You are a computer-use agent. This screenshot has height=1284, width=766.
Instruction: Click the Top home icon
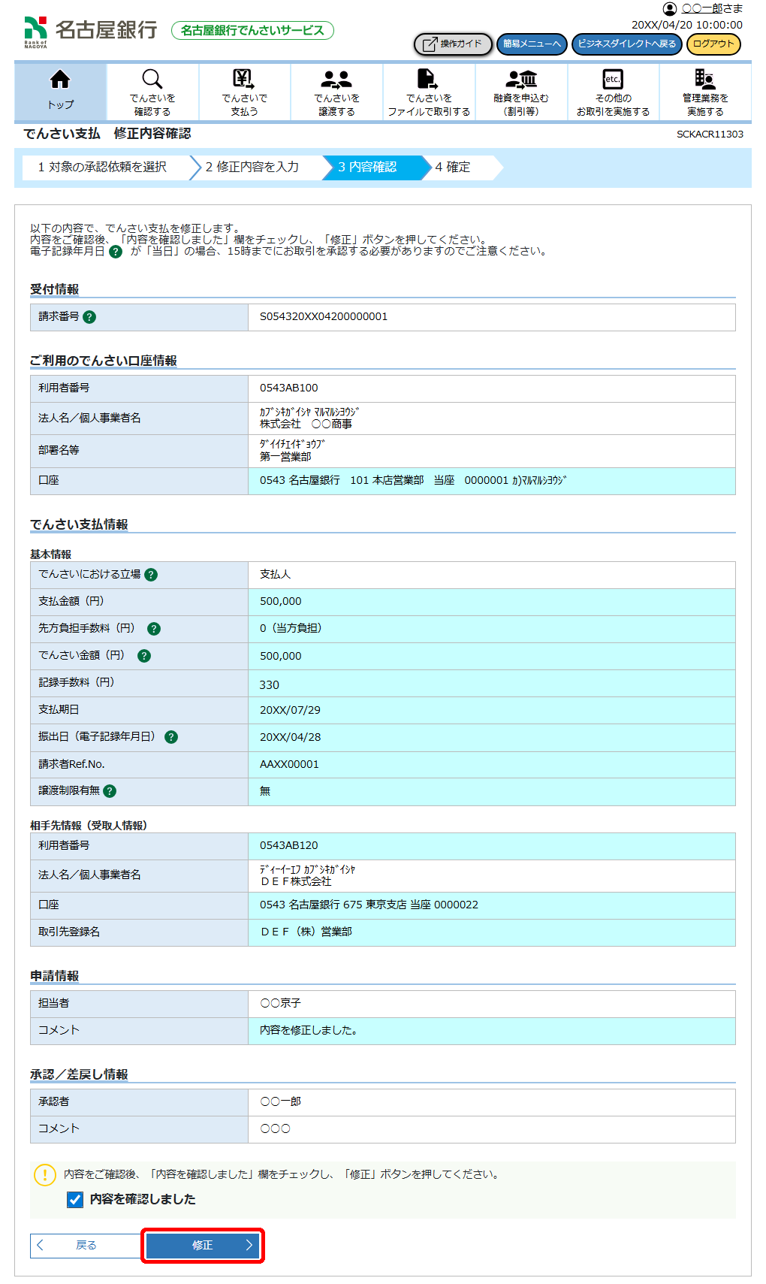click(x=60, y=80)
